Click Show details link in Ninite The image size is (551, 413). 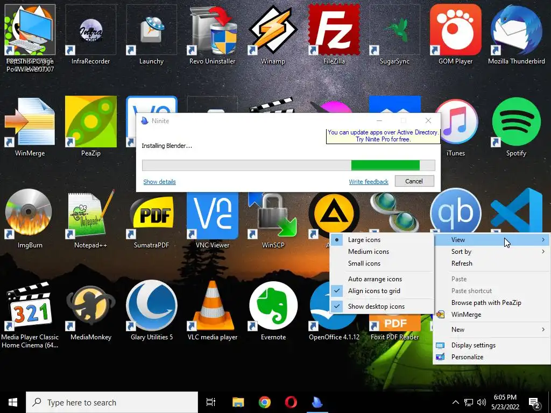[159, 182]
